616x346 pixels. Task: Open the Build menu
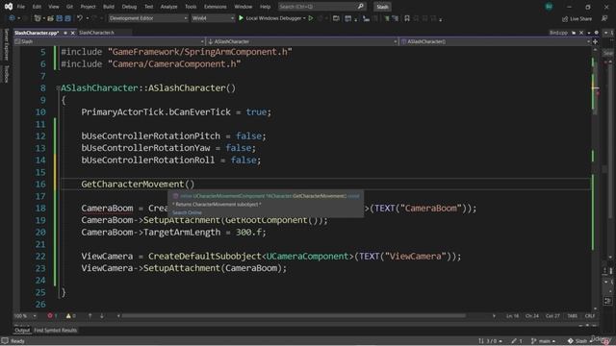pyautogui.click(x=109, y=7)
